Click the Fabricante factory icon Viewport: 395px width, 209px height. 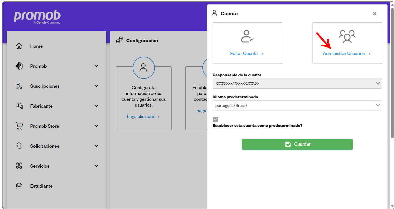(x=19, y=106)
